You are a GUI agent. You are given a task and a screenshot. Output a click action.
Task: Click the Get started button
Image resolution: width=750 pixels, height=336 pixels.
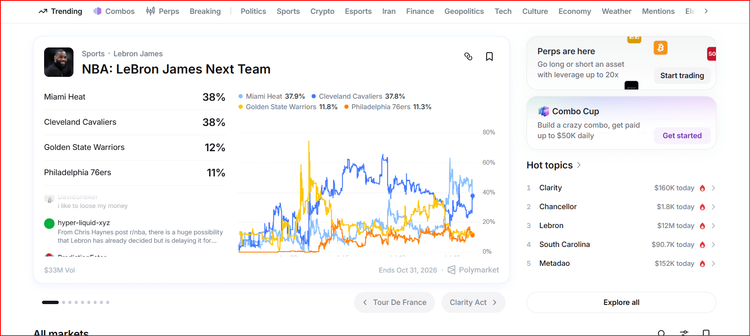coord(682,136)
